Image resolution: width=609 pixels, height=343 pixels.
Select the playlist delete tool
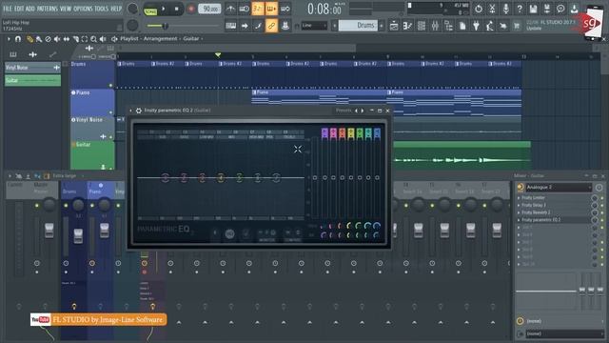[49, 39]
